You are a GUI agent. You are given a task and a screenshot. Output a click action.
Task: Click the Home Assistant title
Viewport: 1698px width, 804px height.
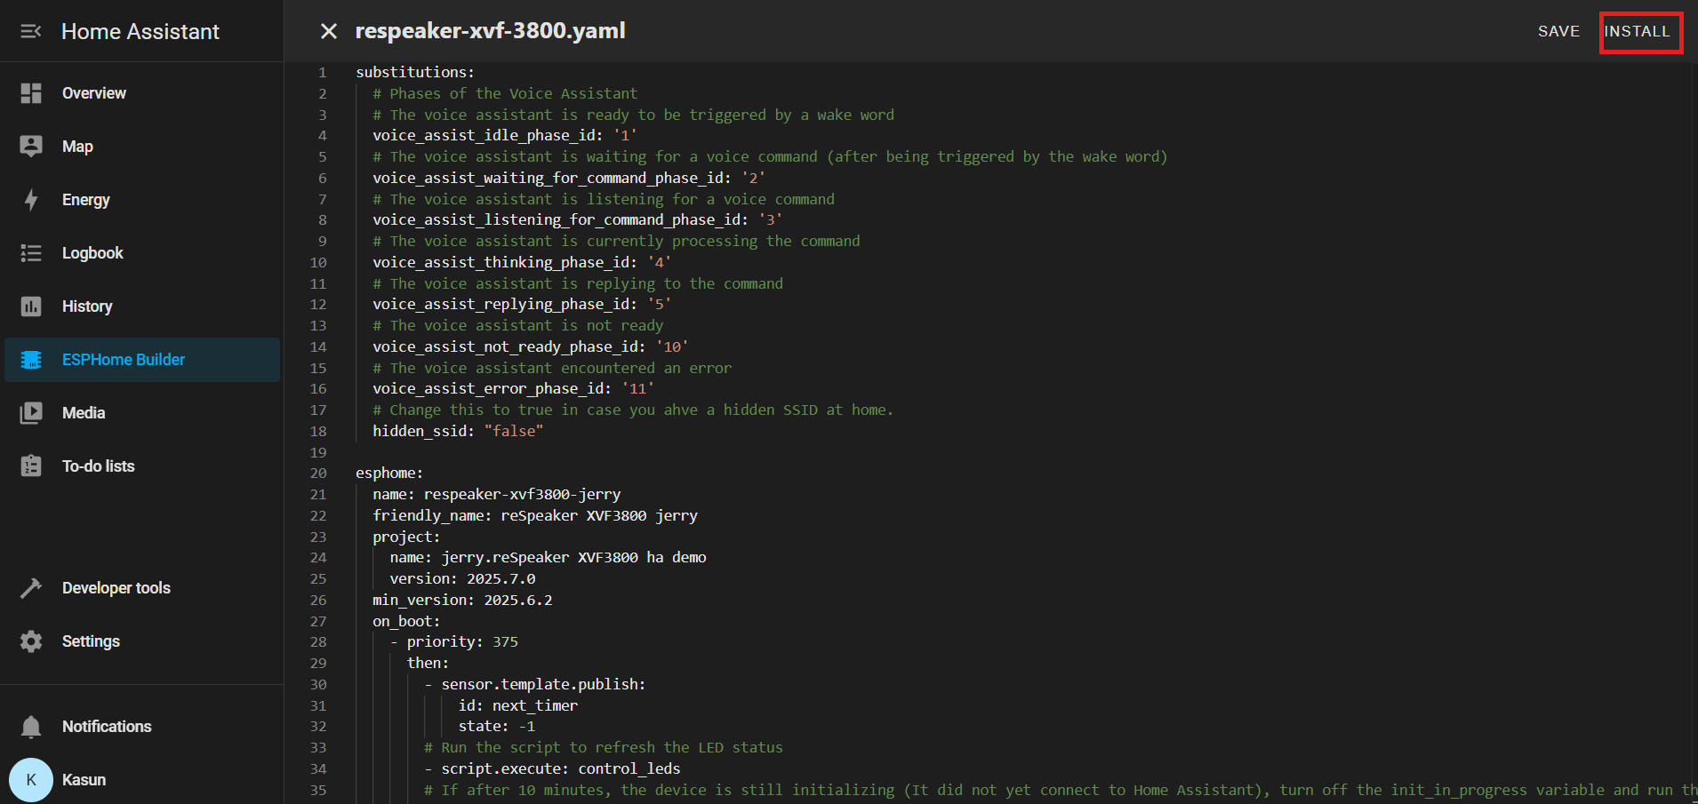coord(140,32)
